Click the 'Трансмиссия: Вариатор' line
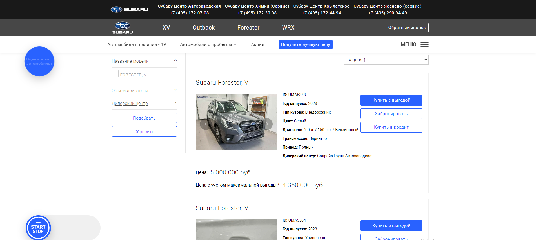Viewport: 536px width, 240px height. click(305, 138)
